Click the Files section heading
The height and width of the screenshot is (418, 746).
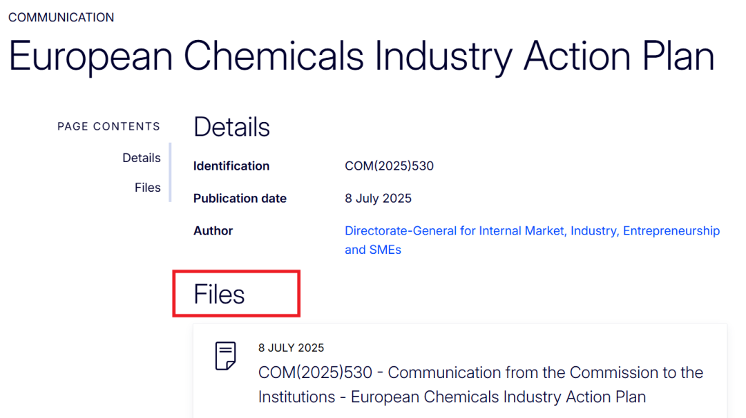(219, 295)
